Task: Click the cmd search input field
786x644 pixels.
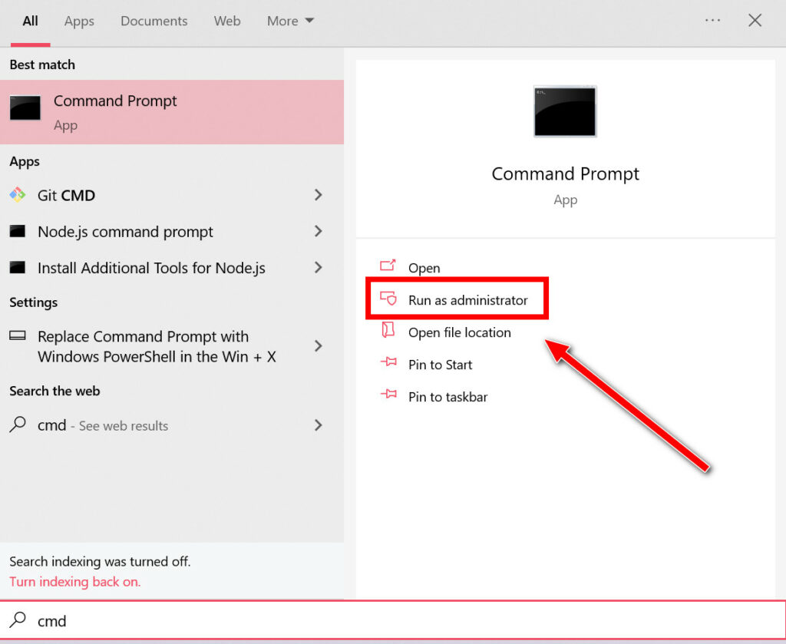Action: click(384, 620)
